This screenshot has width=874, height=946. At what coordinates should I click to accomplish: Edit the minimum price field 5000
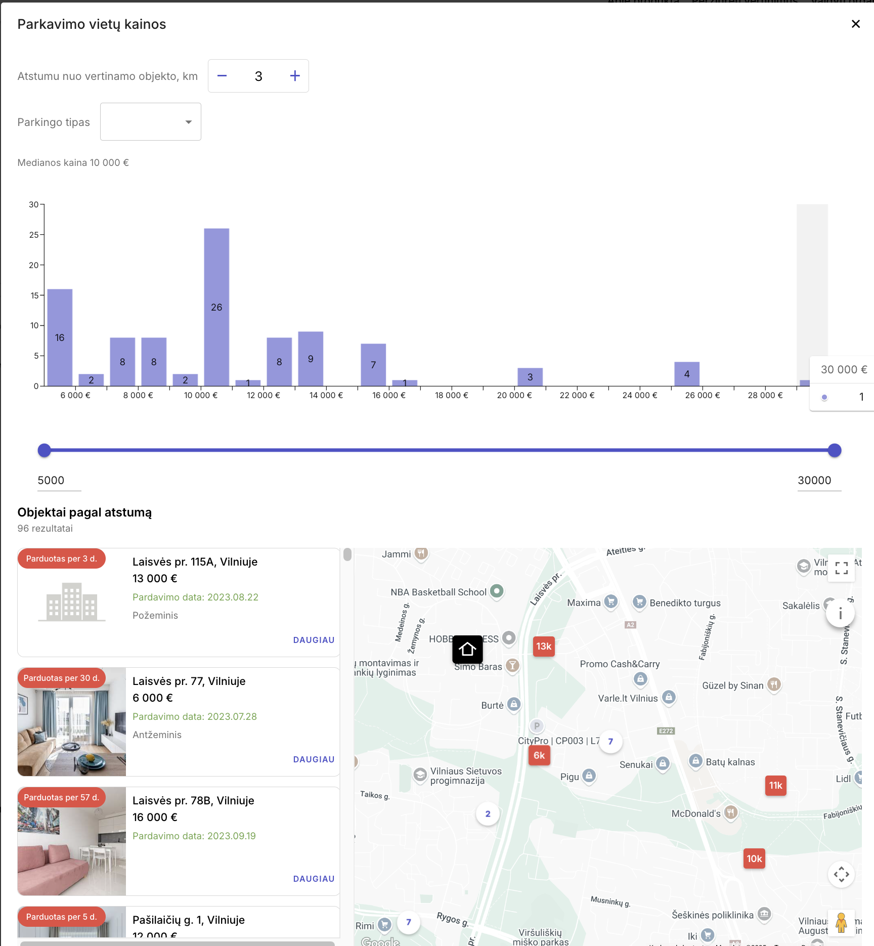(59, 481)
